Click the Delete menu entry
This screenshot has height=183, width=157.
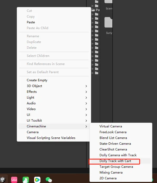click(54, 48)
